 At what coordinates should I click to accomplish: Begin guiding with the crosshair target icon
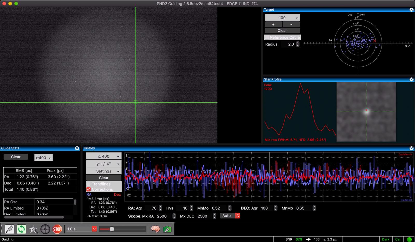(45, 229)
